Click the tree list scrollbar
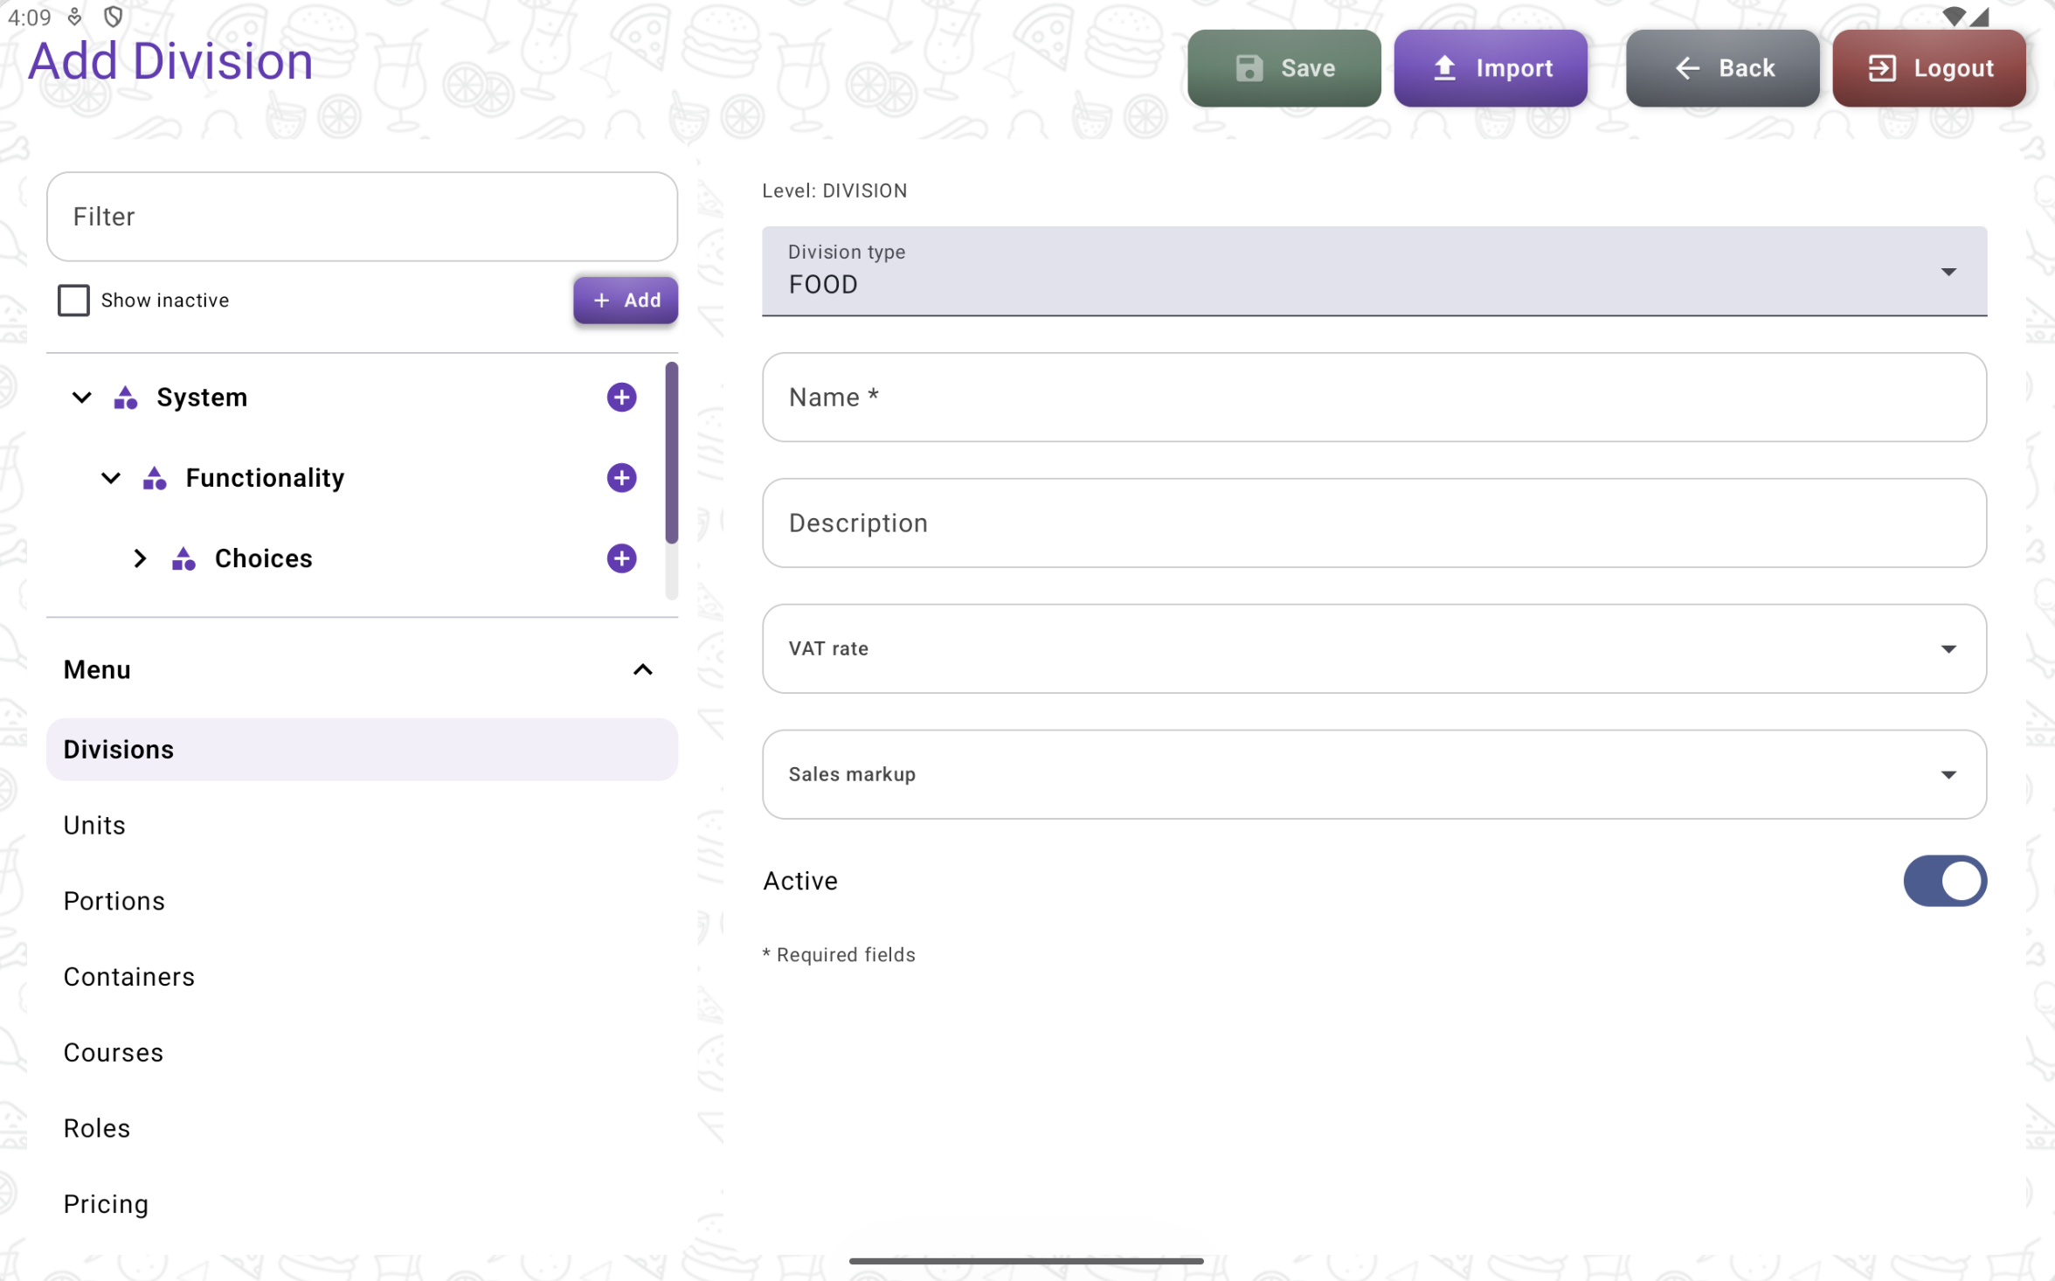Screen dimensions: 2055x1281 tap(671, 452)
